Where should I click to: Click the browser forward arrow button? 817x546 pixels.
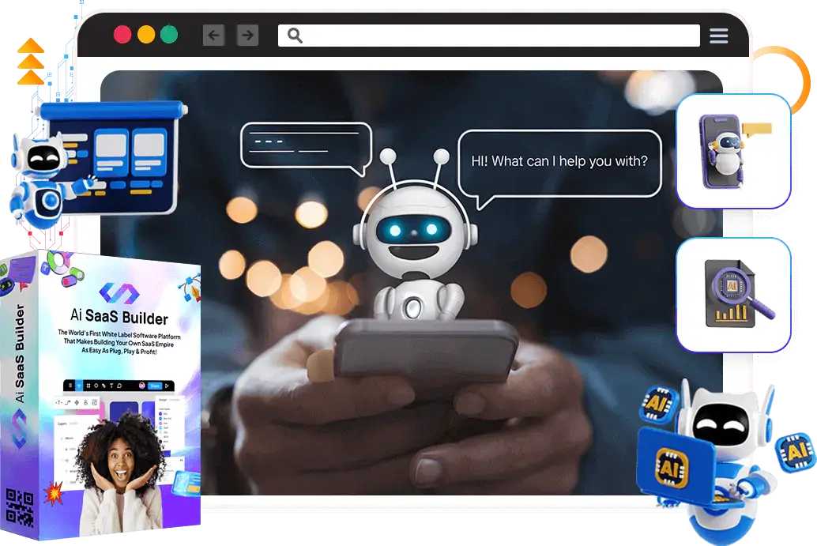click(x=247, y=35)
